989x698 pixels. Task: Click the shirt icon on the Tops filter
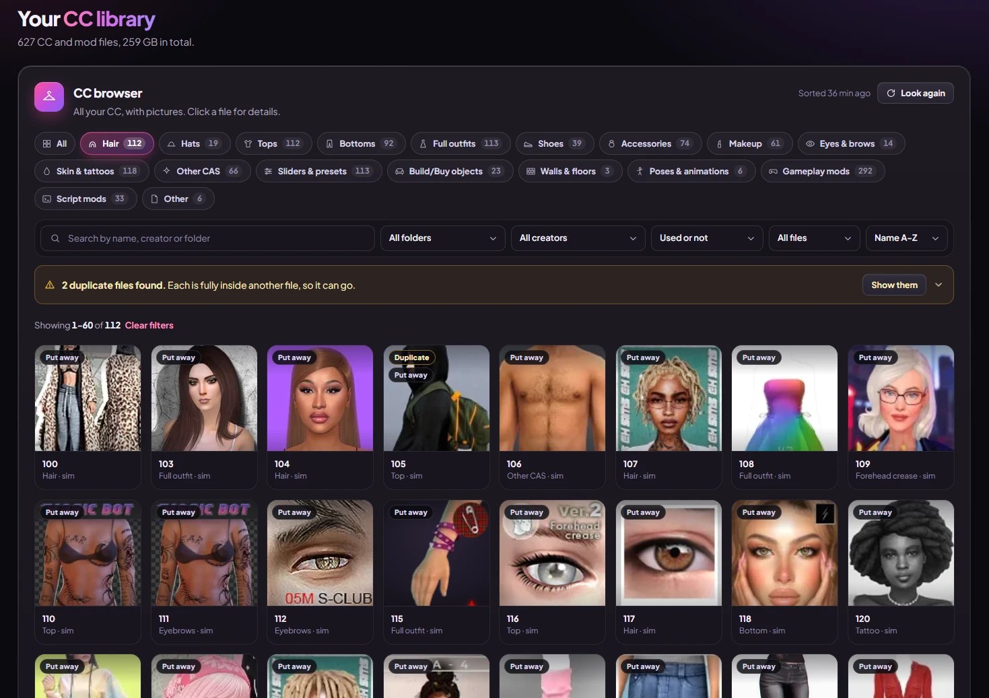click(248, 144)
